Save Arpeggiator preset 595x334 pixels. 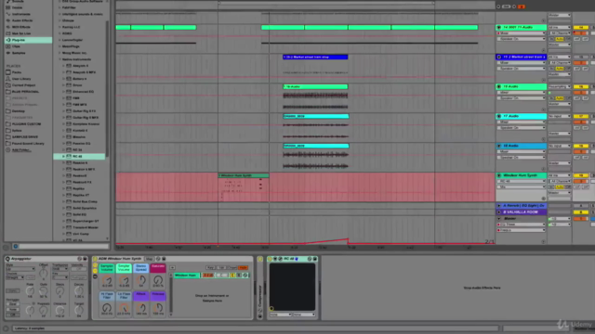click(85, 259)
